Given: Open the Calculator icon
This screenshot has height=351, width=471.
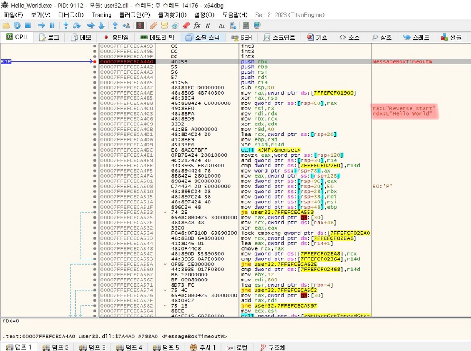Looking at the screenshot, I should click(x=246, y=25).
